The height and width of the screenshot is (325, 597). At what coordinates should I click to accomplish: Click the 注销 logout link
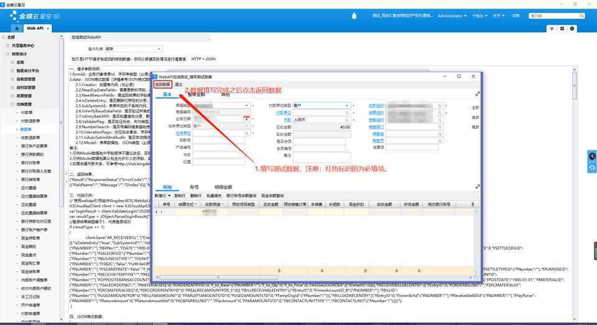click(x=516, y=16)
